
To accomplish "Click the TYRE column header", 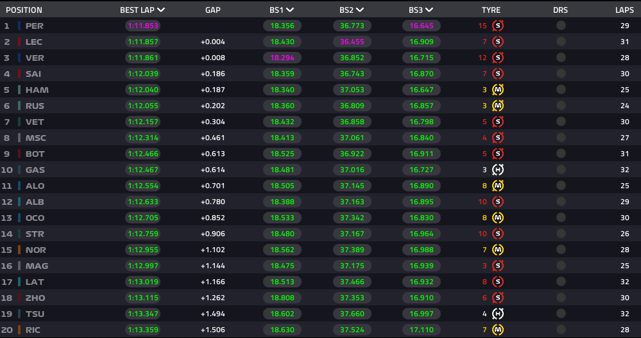I will click(491, 10).
